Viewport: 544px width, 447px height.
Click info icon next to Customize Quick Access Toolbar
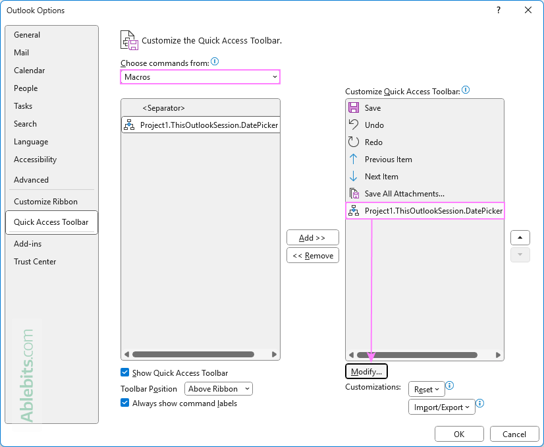click(466, 90)
